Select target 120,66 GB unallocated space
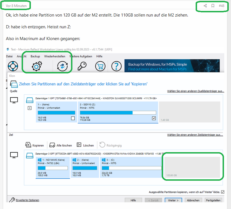This screenshot has height=209, width=231. [192, 167]
